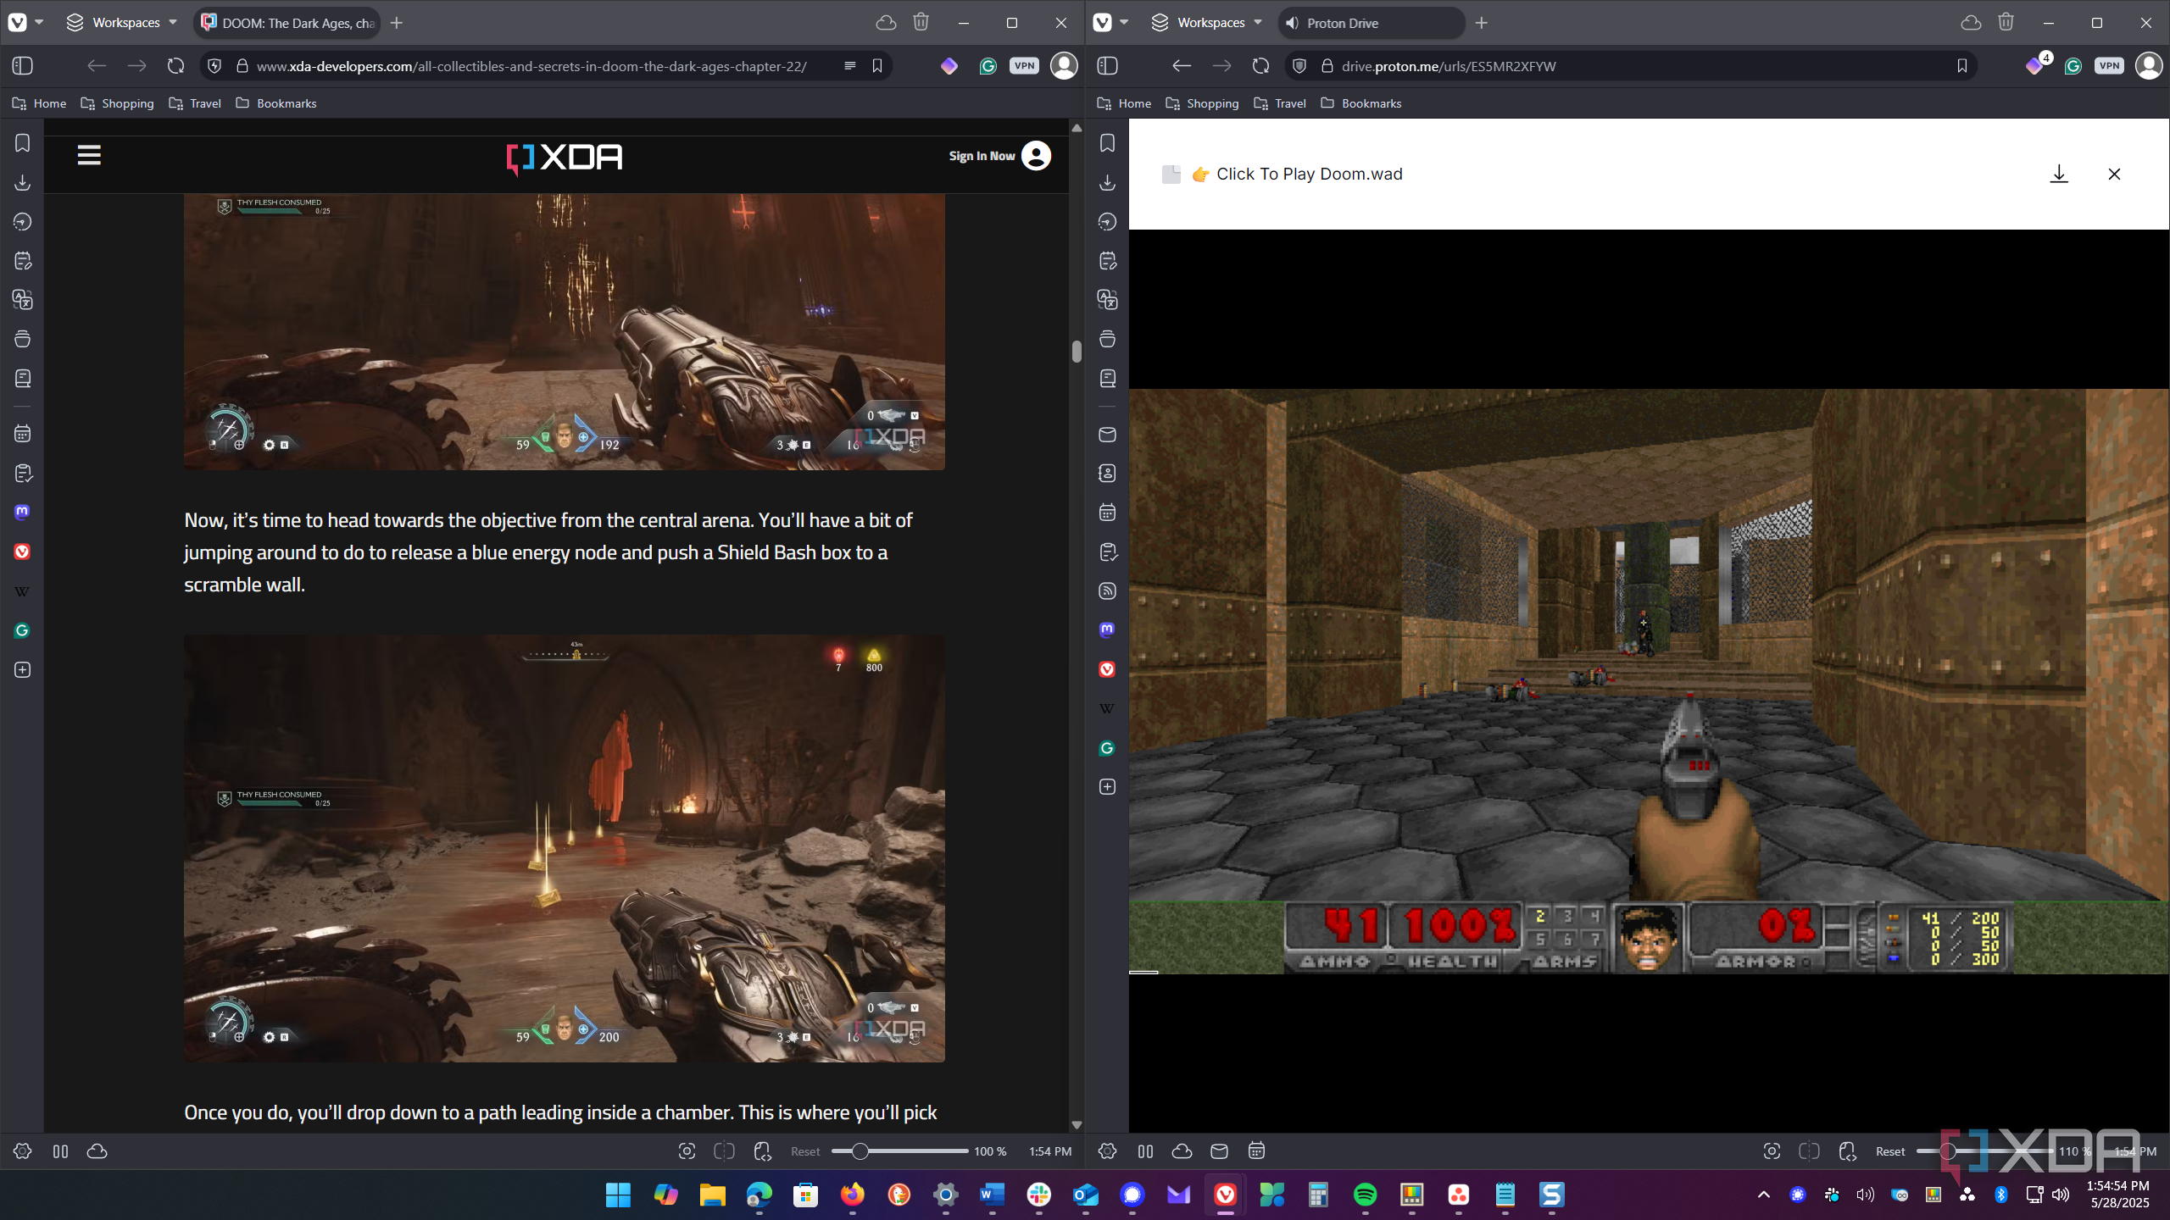Open the Mastodon web panel in the left sidebar
Image resolution: width=2170 pixels, height=1220 pixels.
tap(23, 512)
